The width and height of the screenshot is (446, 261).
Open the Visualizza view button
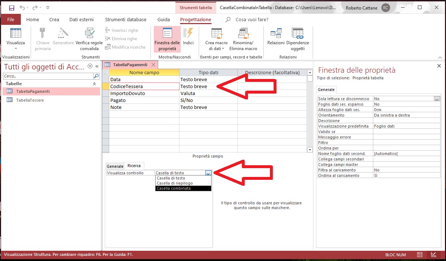[16, 39]
